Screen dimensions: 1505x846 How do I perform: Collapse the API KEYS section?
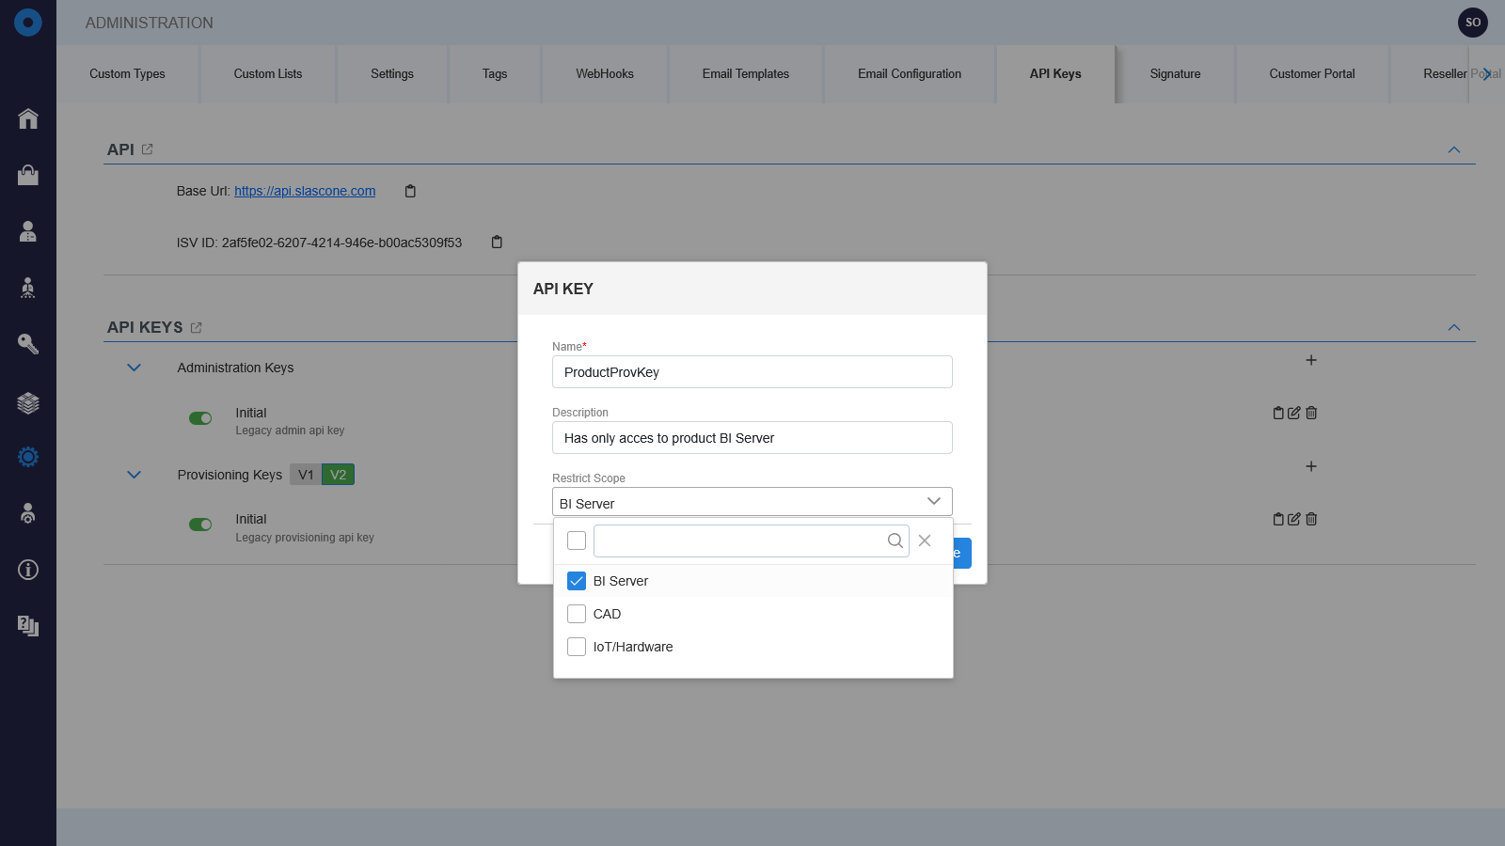1454,328
